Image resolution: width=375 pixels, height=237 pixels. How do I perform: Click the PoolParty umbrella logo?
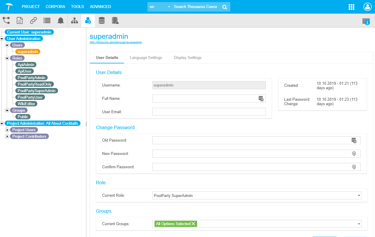point(9,7)
